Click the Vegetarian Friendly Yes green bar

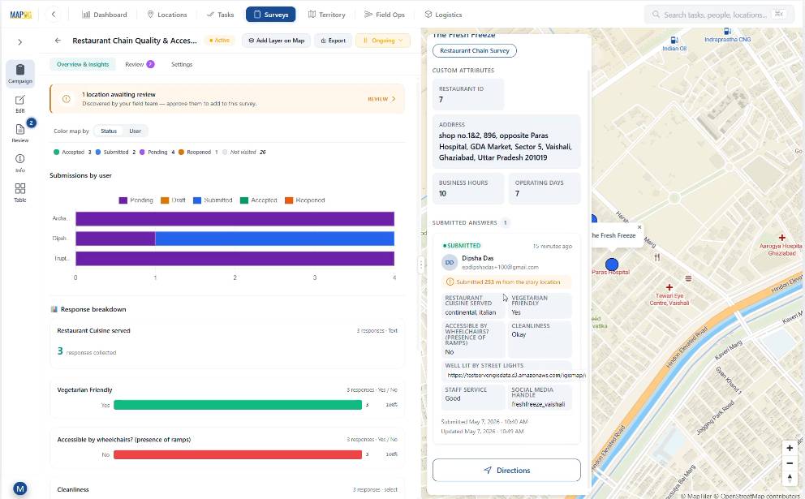click(x=238, y=405)
